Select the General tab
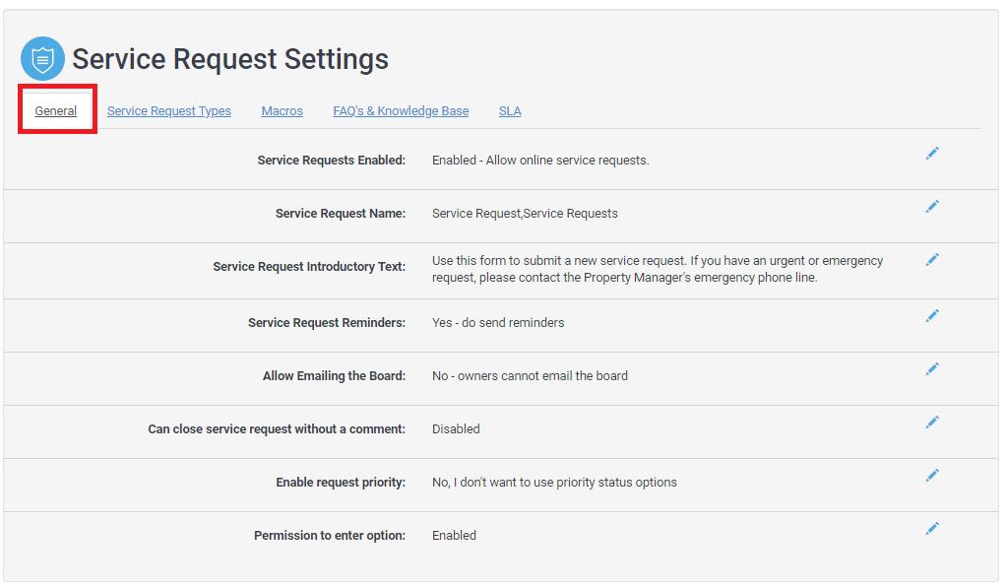Image resolution: width=1006 pixels, height=588 pixels. (56, 111)
